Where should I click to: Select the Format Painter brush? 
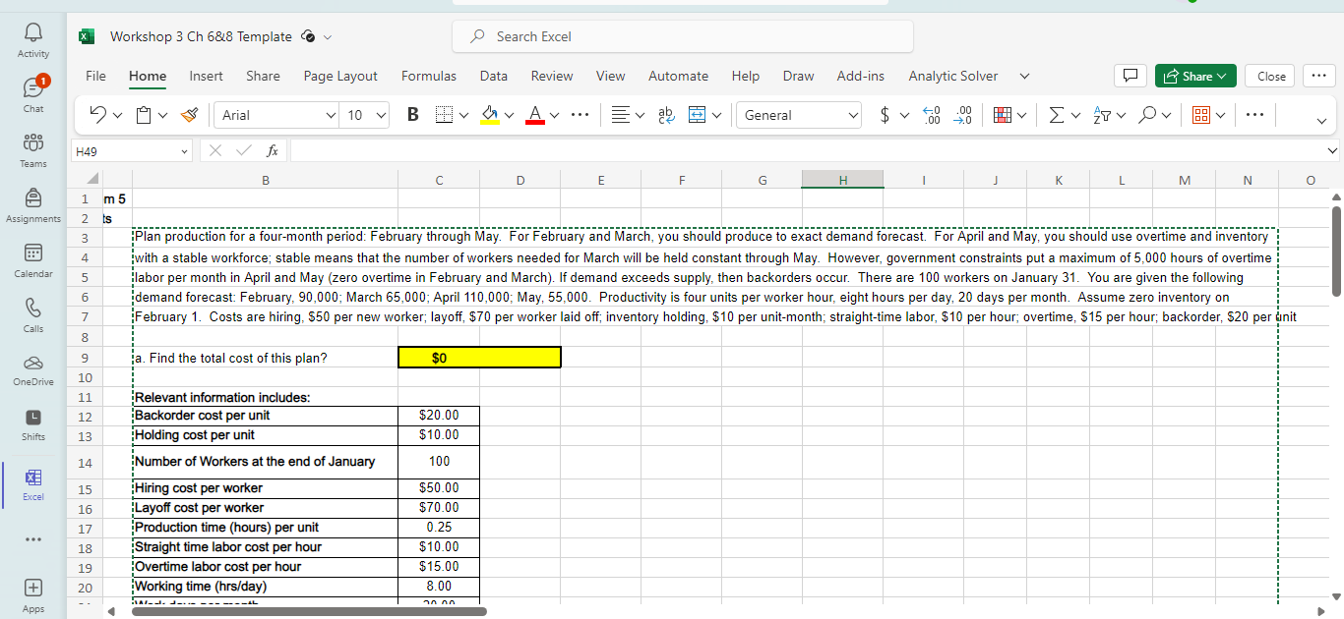[188, 115]
